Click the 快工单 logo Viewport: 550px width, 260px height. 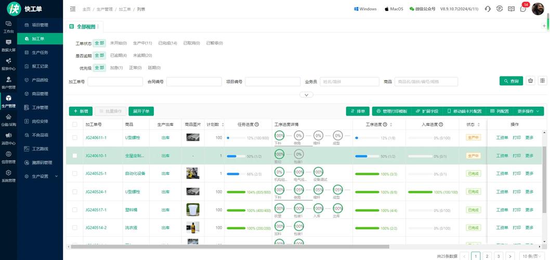(x=25, y=9)
